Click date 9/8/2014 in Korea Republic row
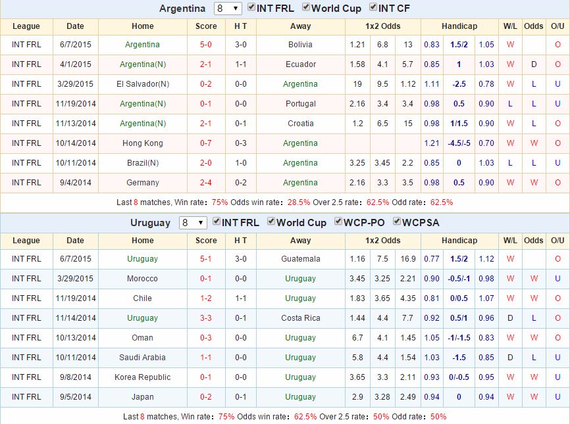 [x=76, y=377]
